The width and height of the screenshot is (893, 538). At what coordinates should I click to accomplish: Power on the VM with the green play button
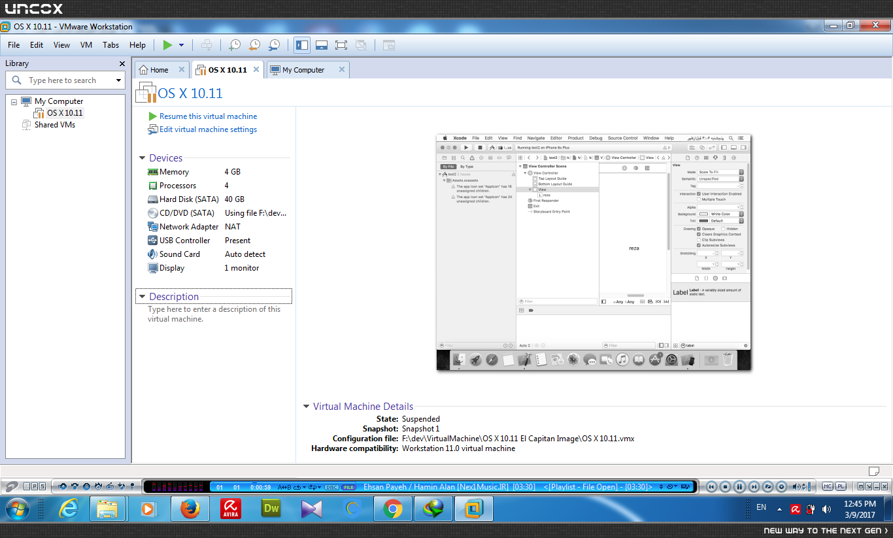(167, 45)
